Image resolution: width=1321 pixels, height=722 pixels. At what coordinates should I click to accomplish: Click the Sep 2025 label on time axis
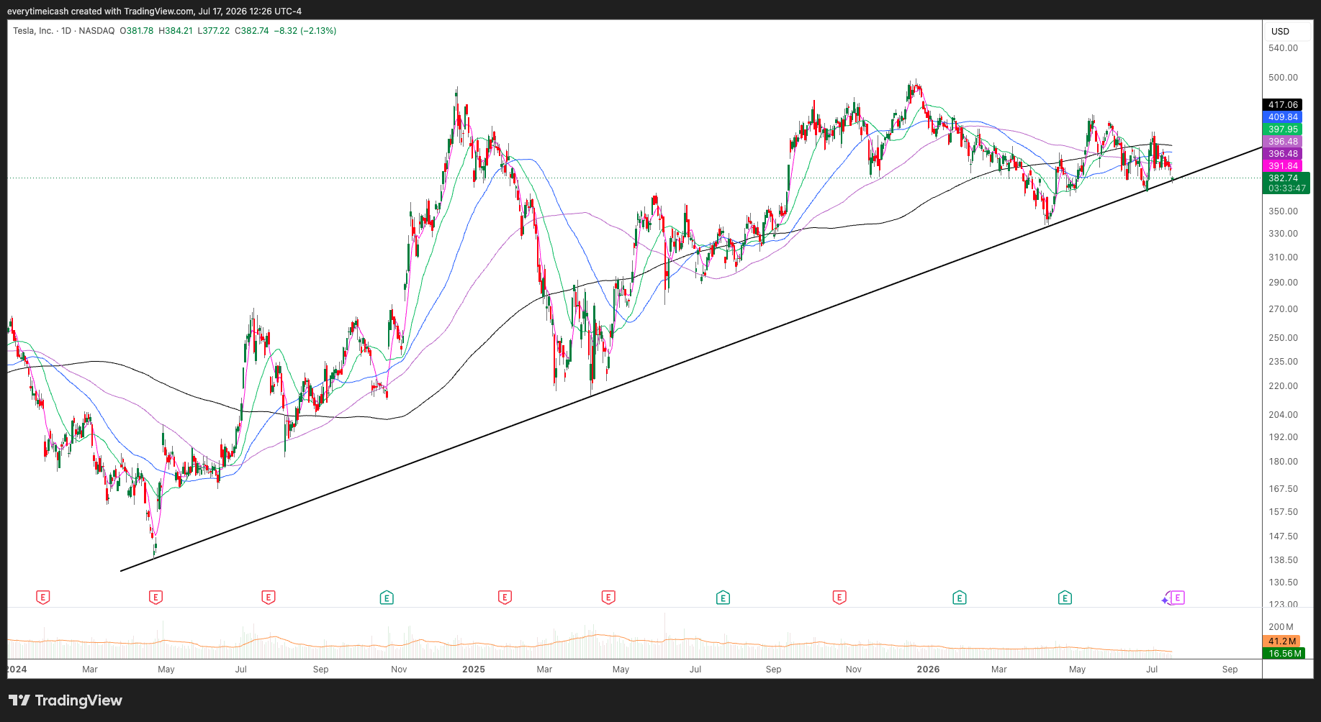click(x=773, y=670)
